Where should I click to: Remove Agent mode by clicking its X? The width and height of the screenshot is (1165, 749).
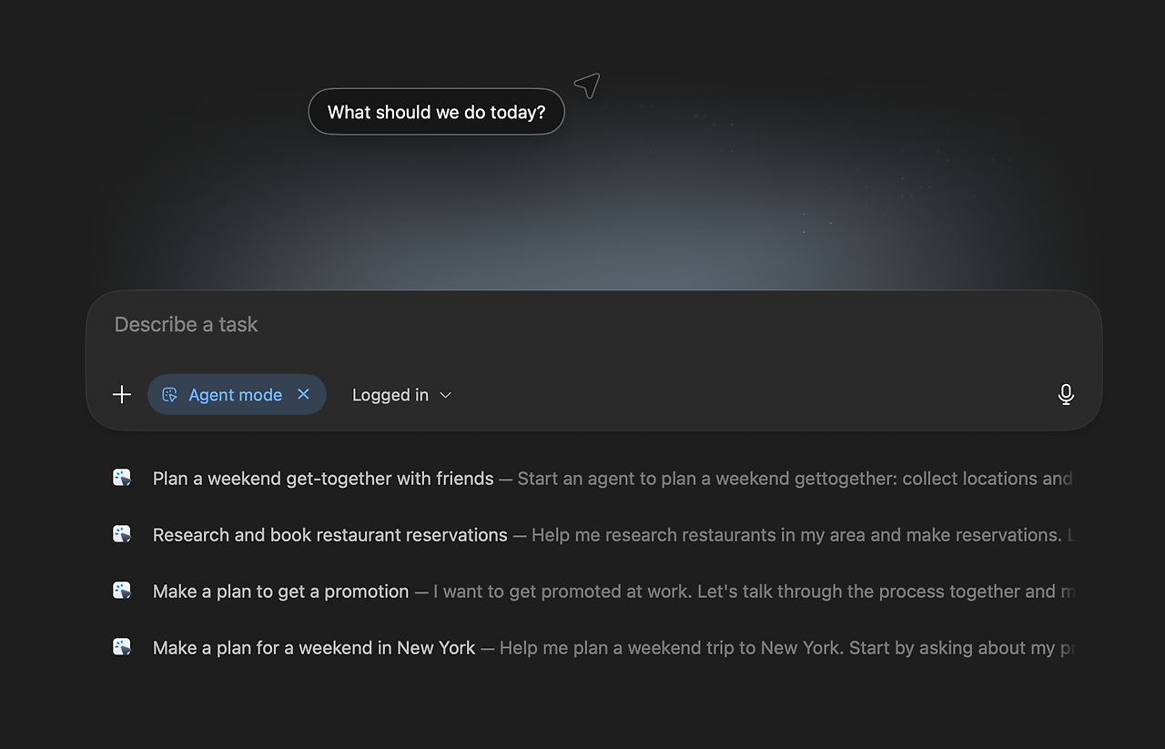(x=303, y=394)
